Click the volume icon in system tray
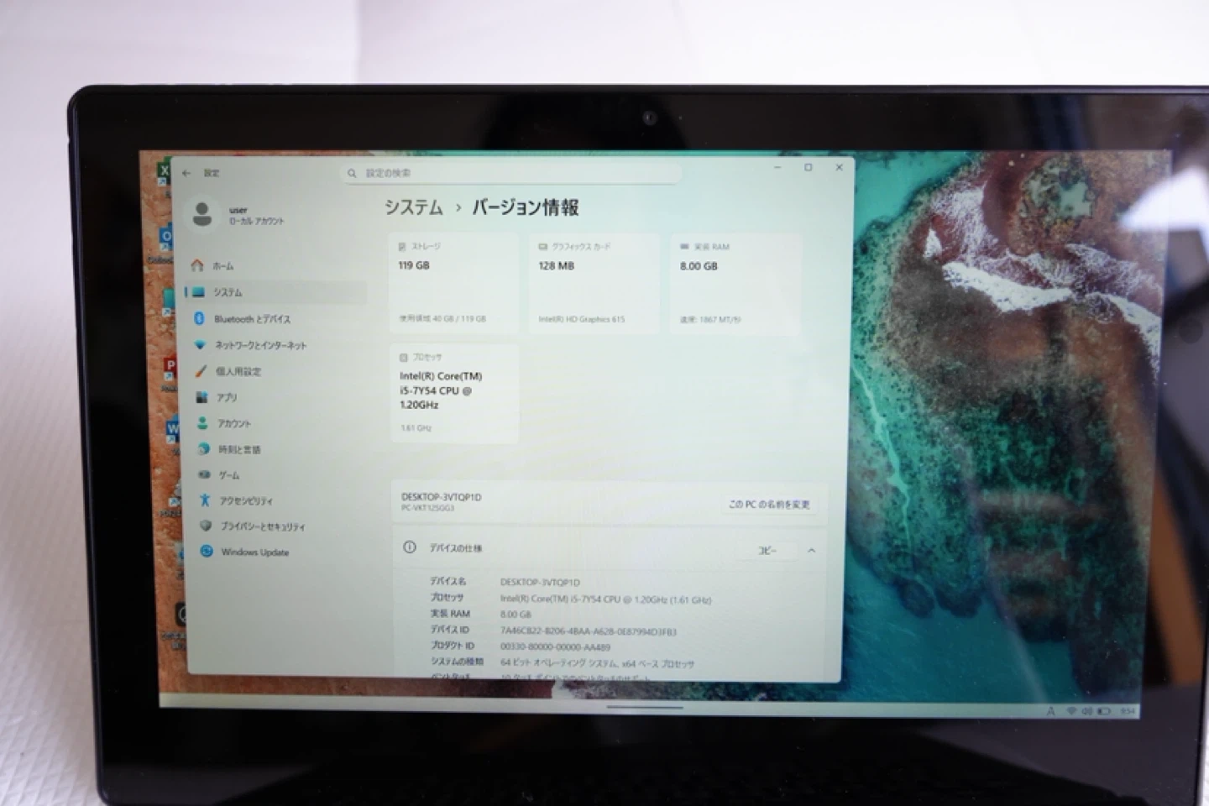The image size is (1209, 806). point(1087,711)
